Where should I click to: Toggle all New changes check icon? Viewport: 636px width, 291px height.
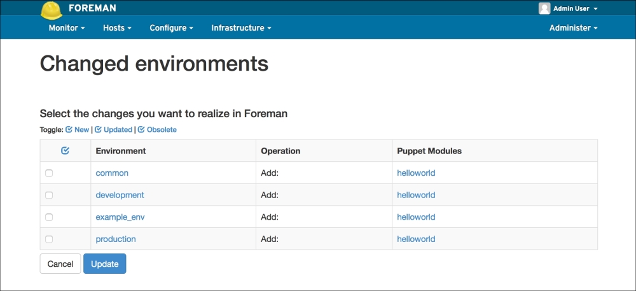69,129
